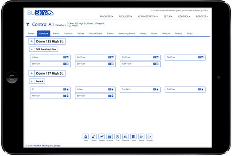
Task: Switch to the Events tab
Action: (x=110, y=33)
